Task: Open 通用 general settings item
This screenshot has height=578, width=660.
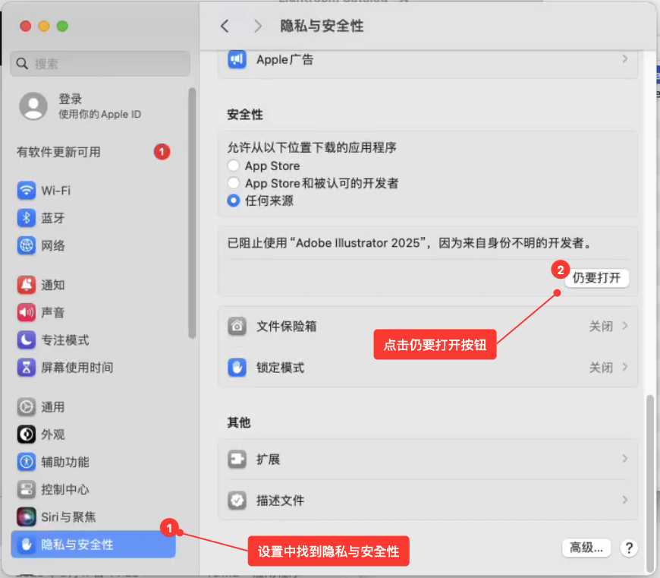Action: 53,407
